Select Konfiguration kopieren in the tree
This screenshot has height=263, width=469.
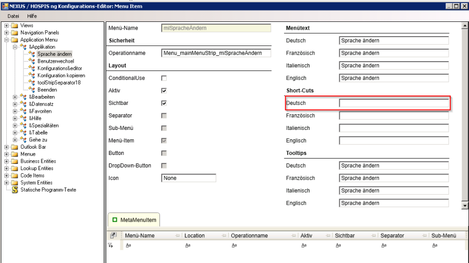click(61, 76)
